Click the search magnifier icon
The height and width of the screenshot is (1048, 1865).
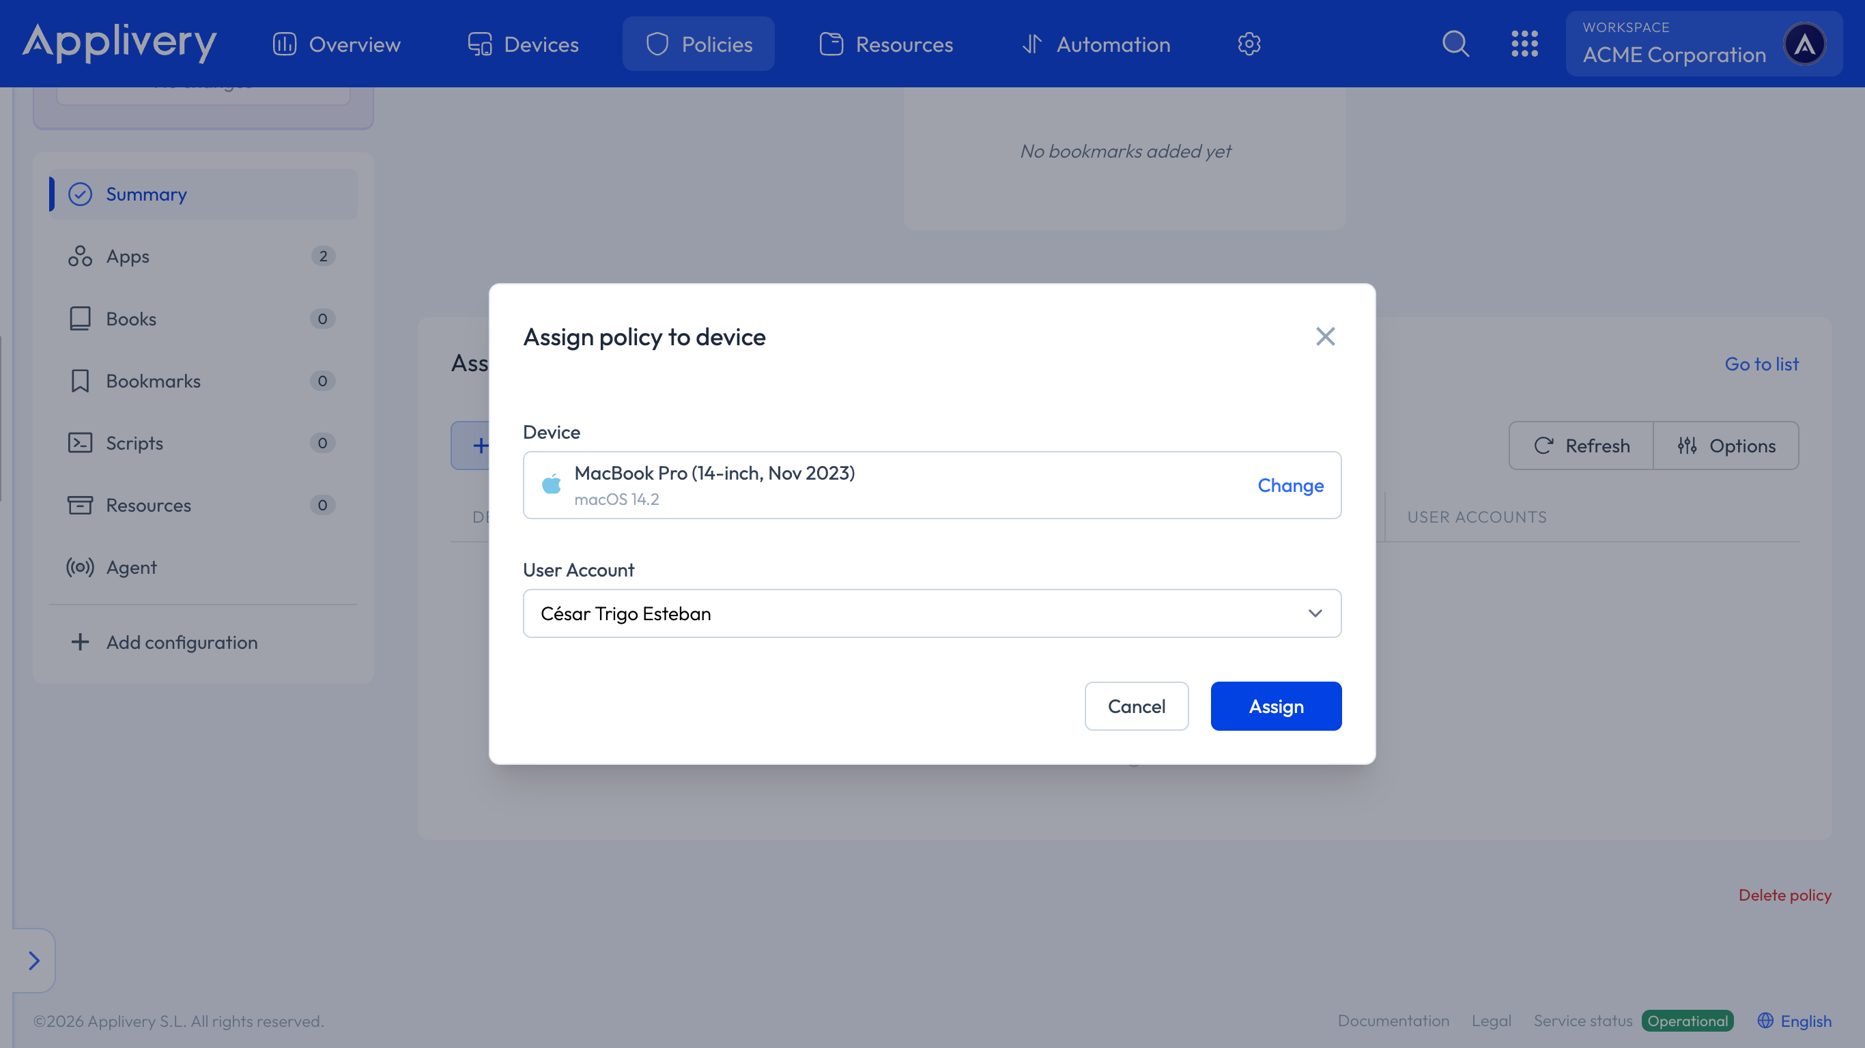[1455, 44]
